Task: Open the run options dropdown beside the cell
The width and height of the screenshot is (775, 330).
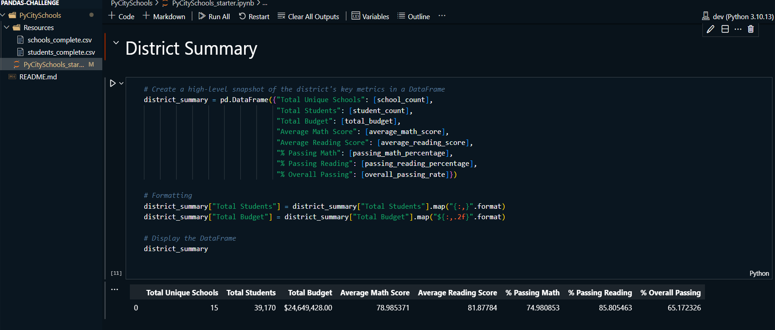Action: pyautogui.click(x=121, y=83)
